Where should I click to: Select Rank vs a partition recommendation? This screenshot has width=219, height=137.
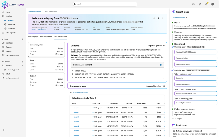[196, 64]
